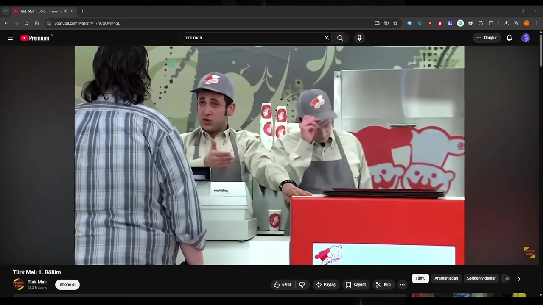Install app icon in address bar
Image resolution: width=543 pixels, height=305 pixels.
(377, 23)
